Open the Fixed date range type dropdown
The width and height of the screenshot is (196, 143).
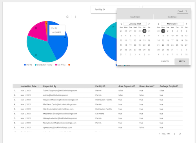183,11
